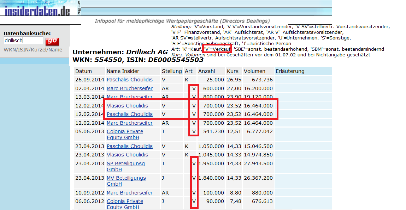Open Colonia Private Equity link dated 06.06.2012
406x210 pixels.
(125, 204)
